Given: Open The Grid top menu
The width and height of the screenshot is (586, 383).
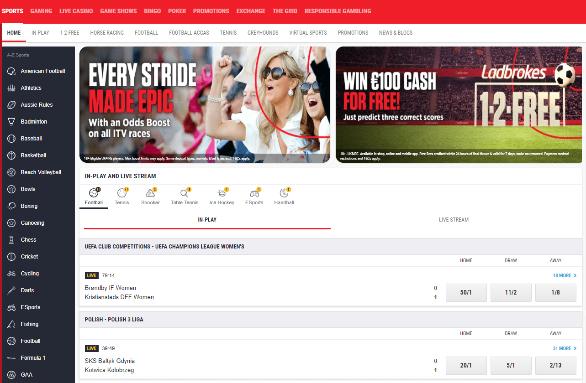Looking at the screenshot, I should coord(285,11).
